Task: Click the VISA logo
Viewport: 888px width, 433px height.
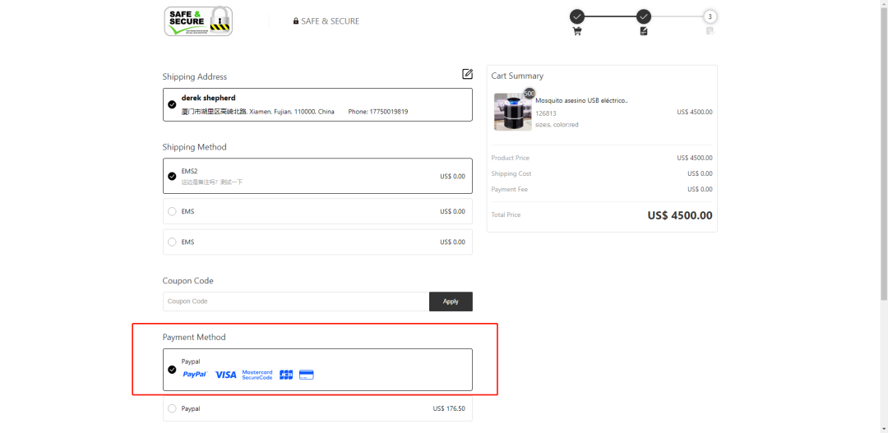Action: click(225, 375)
